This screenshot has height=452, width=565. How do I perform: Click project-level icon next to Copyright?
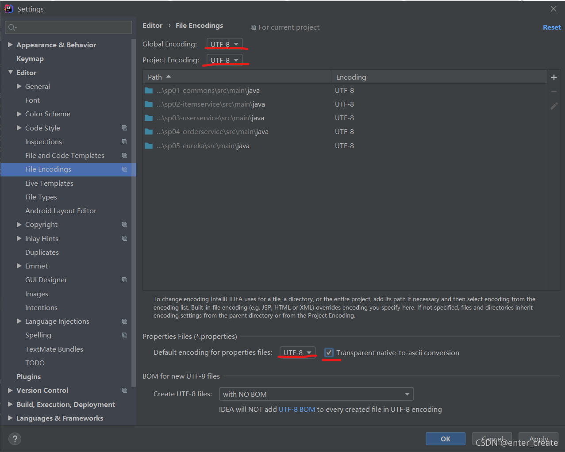coord(124,225)
